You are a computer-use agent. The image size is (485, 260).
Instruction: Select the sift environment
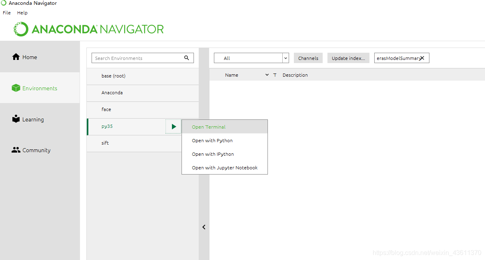tap(134, 143)
